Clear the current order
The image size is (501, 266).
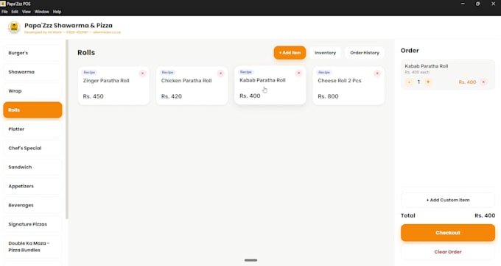point(448,251)
